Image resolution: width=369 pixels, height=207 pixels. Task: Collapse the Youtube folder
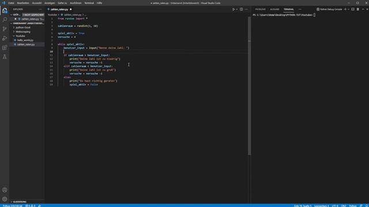click(20, 36)
